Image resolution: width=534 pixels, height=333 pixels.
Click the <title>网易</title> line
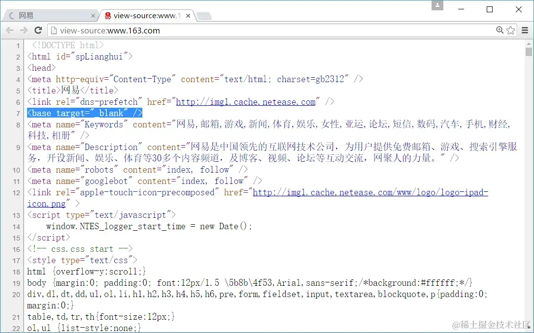click(72, 91)
